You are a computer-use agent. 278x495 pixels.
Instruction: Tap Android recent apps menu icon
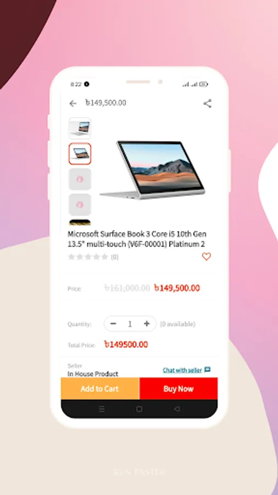click(x=102, y=409)
